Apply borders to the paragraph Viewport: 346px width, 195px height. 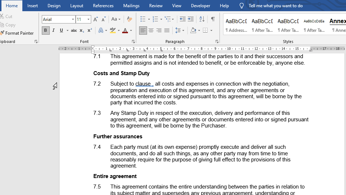click(x=205, y=30)
